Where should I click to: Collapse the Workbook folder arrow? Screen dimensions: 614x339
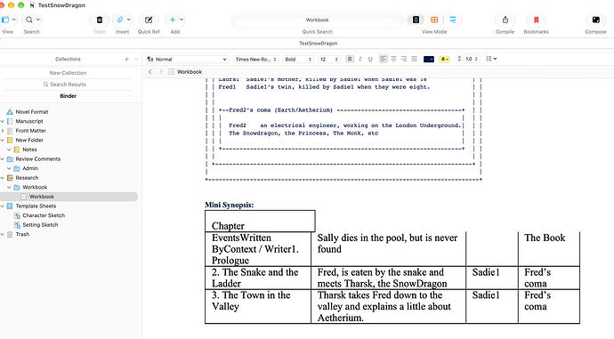[x=9, y=187]
